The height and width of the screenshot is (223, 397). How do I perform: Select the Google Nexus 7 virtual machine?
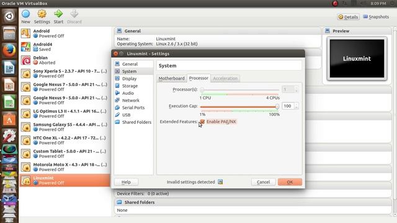(65, 87)
